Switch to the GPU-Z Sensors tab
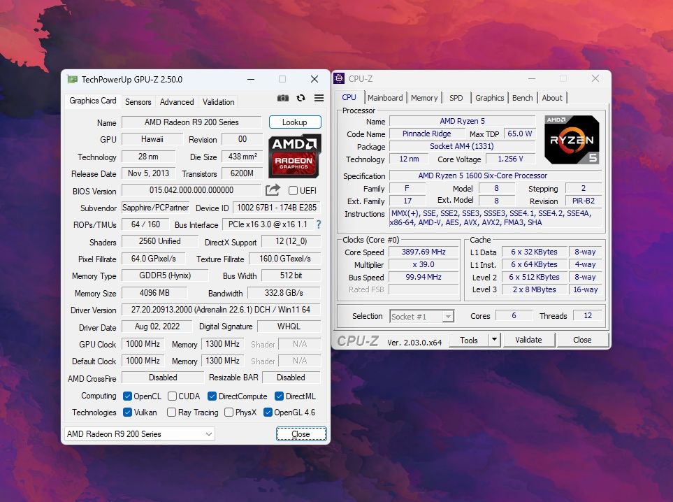 click(138, 102)
